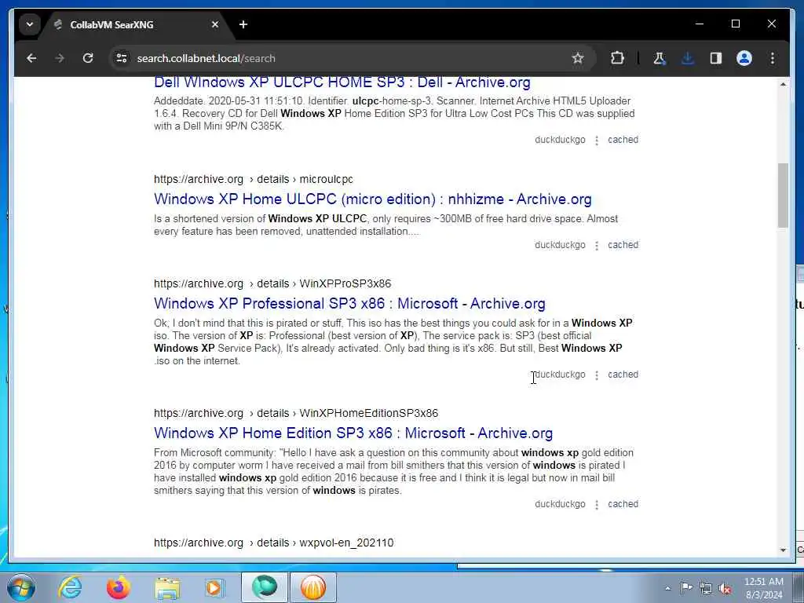Open cached link for Dell ULCPC result

623,140
